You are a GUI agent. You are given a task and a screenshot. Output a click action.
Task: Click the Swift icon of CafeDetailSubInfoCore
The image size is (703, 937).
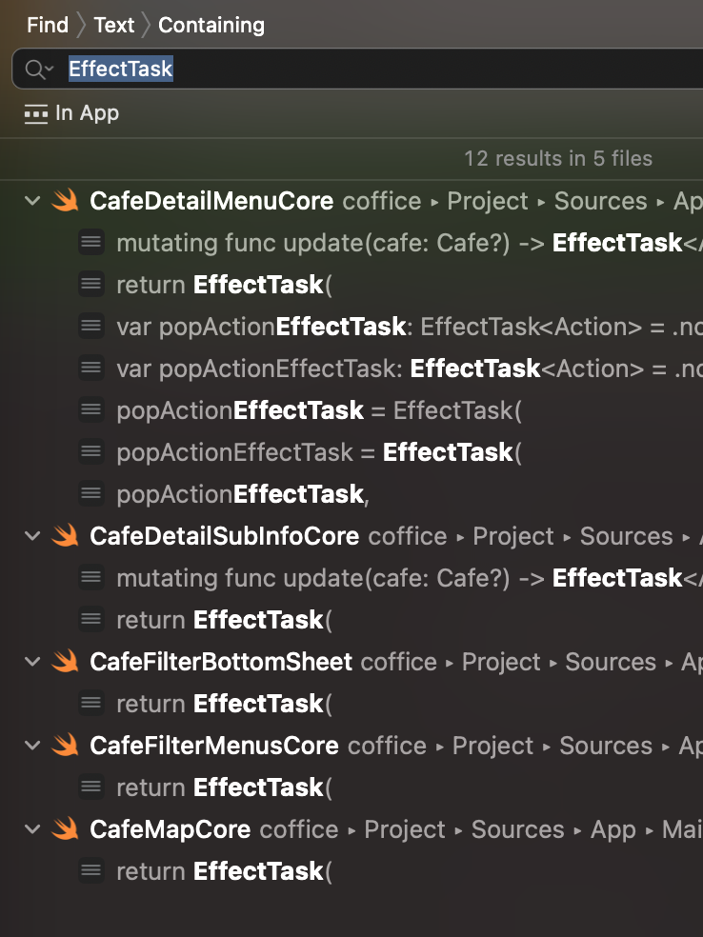point(65,535)
